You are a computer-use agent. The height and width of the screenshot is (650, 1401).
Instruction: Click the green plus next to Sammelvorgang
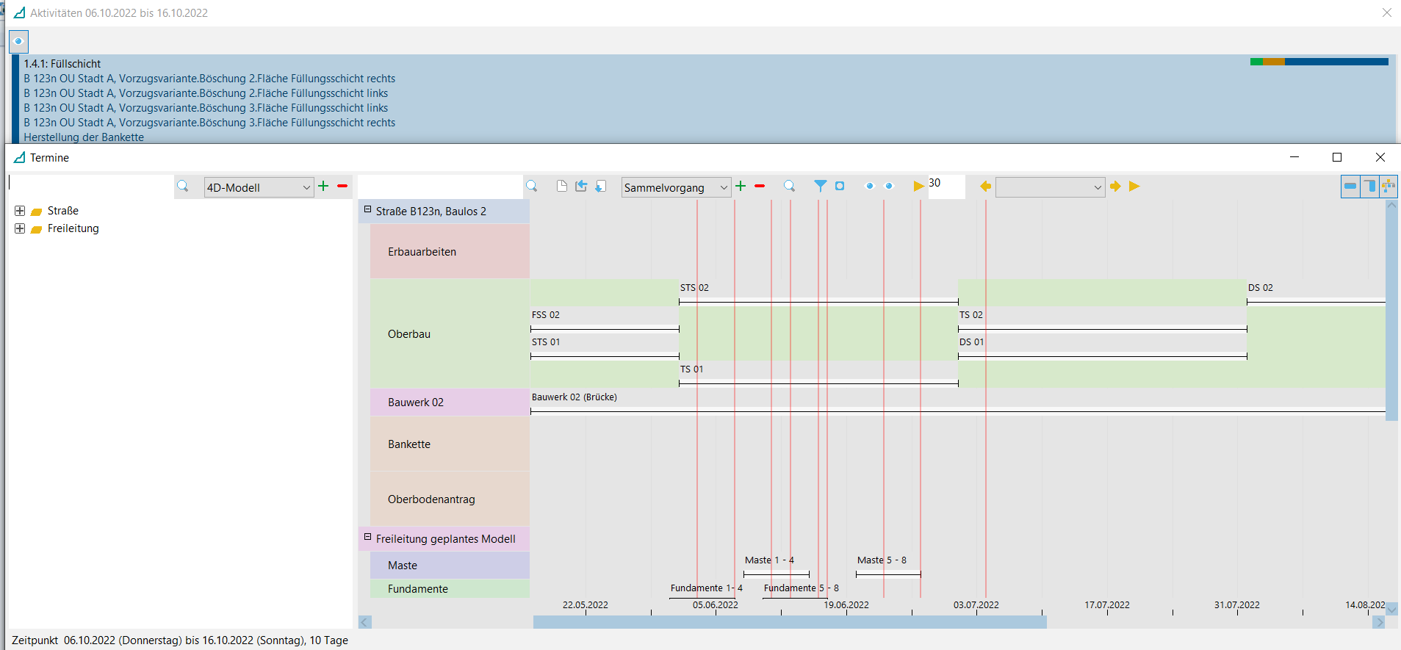click(x=741, y=187)
